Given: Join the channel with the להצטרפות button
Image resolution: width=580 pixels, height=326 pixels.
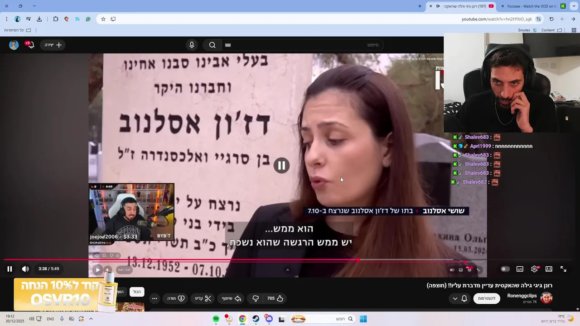Looking at the screenshot, I should coord(487,298).
